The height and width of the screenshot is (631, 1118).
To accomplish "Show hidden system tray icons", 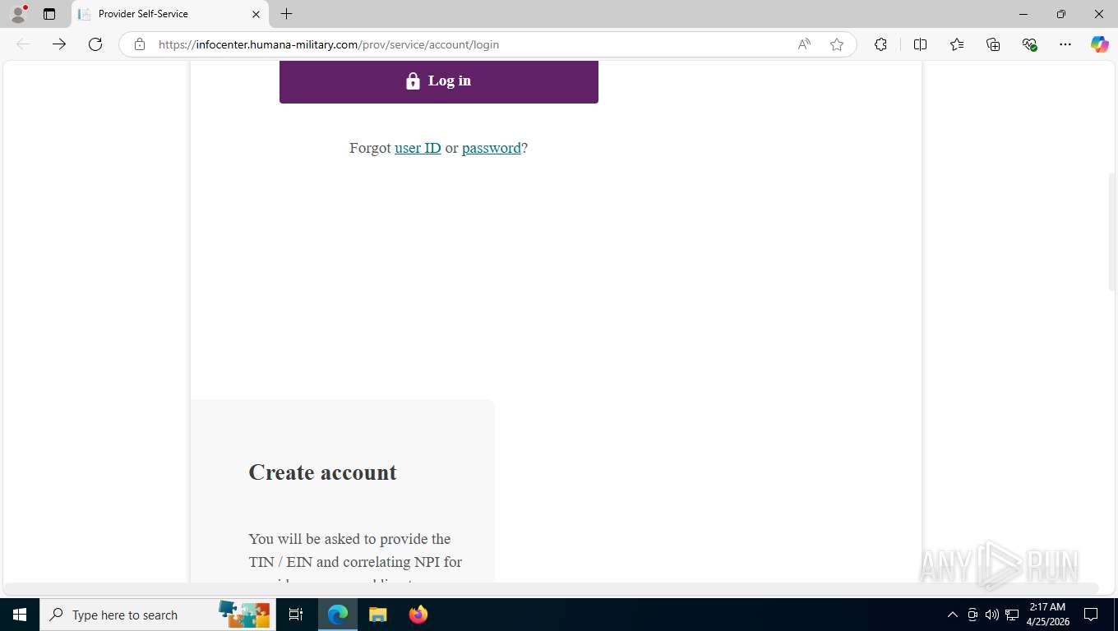I will tap(953, 615).
